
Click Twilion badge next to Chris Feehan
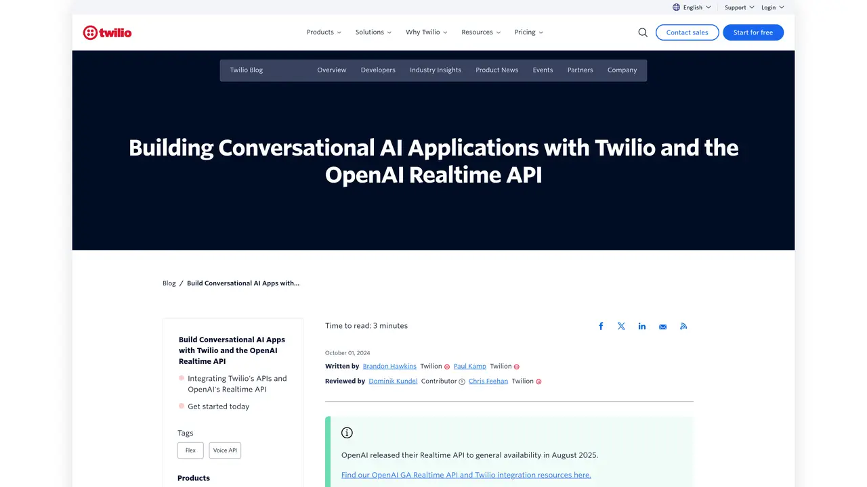tap(539, 381)
